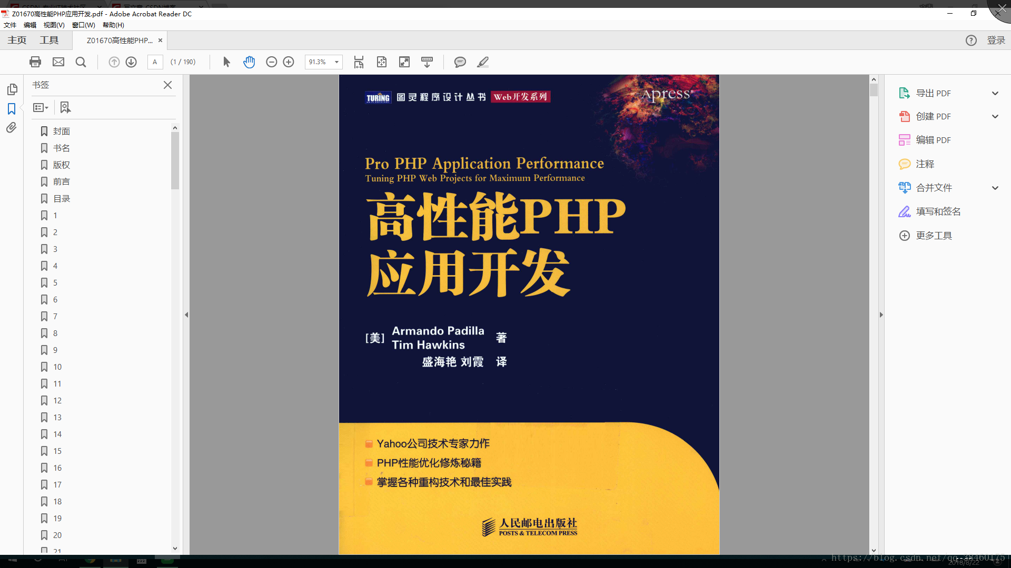Select the Hand pan tool
The width and height of the screenshot is (1011, 568).
tap(249, 62)
